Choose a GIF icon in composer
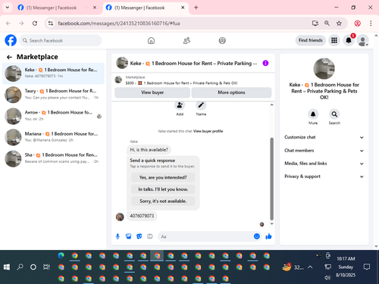379x284 pixels. pyautogui.click(x=150, y=236)
